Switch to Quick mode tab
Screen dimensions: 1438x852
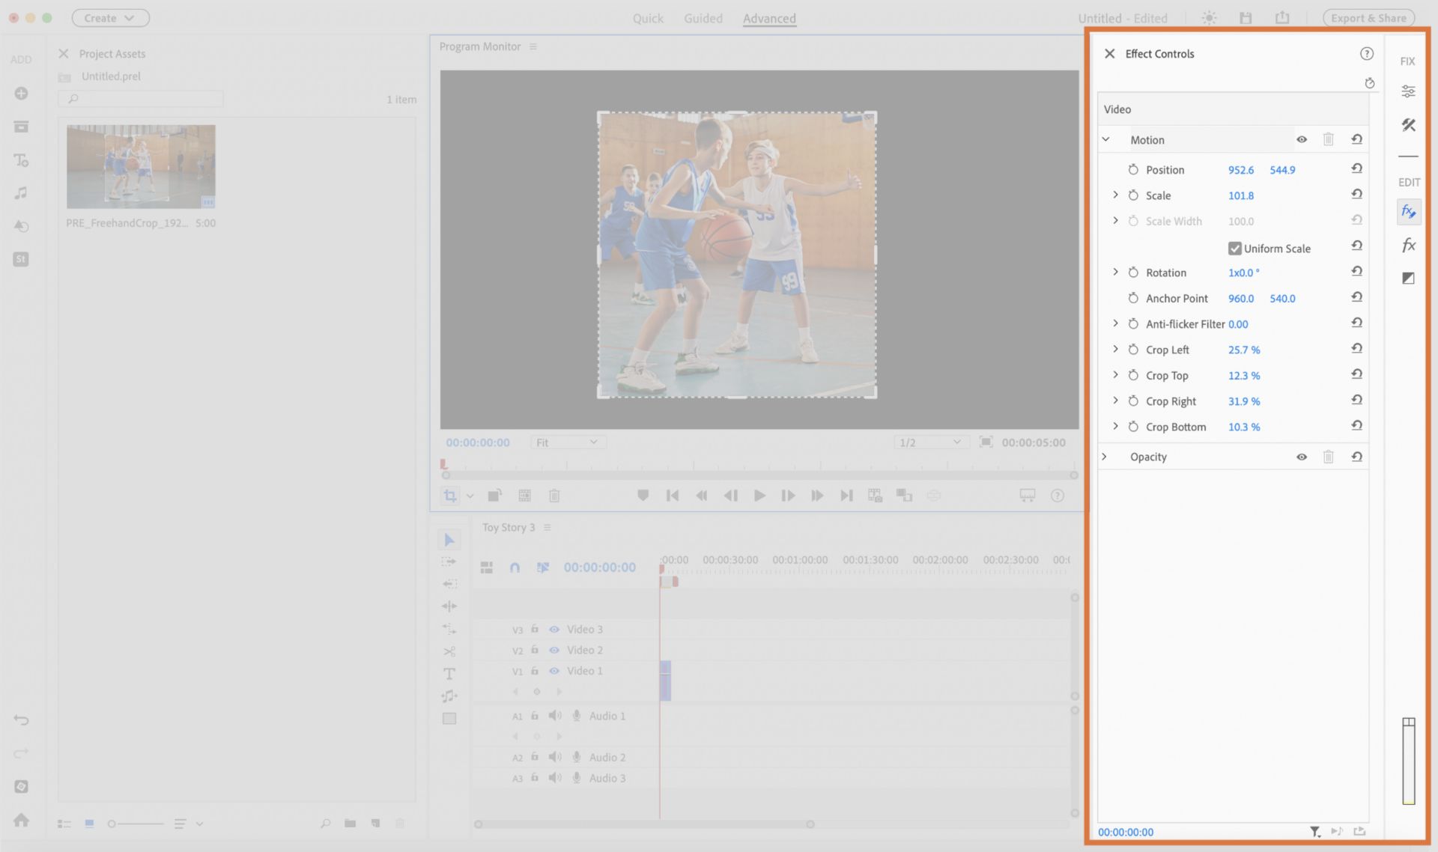point(648,18)
